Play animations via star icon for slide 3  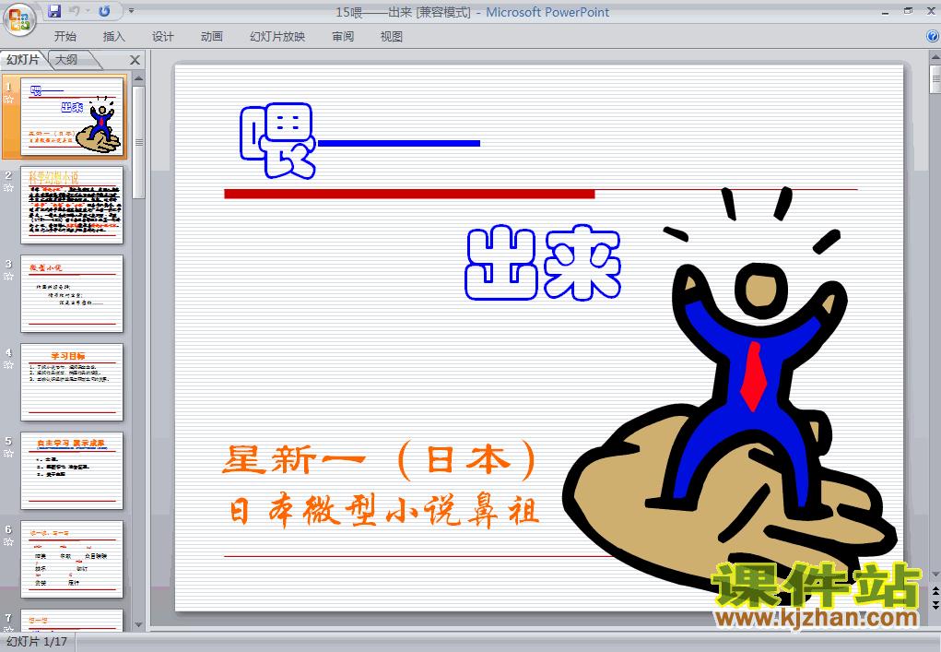tap(8, 277)
